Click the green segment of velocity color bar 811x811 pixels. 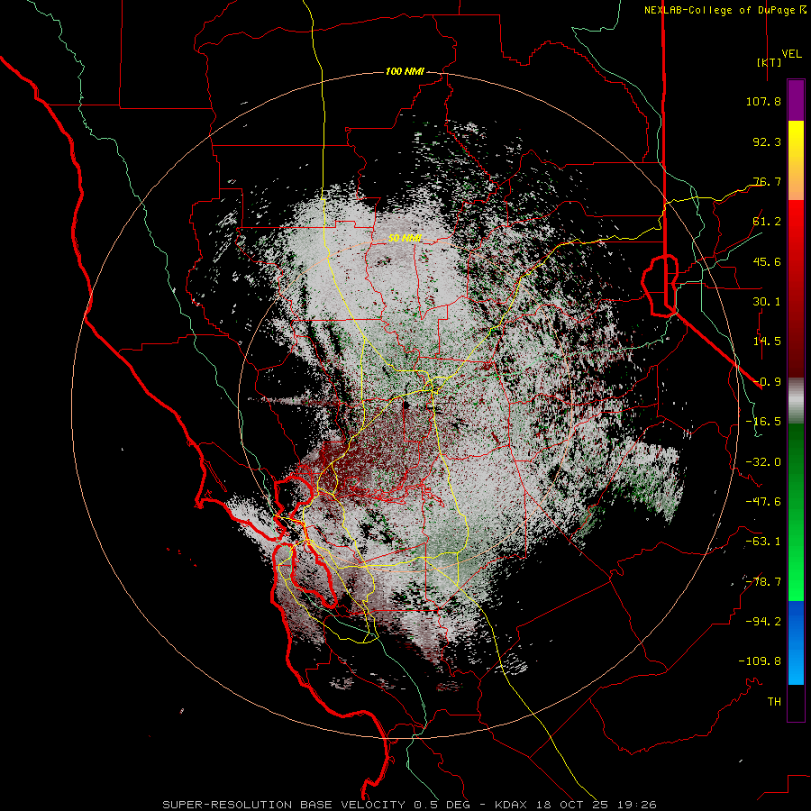796,512
